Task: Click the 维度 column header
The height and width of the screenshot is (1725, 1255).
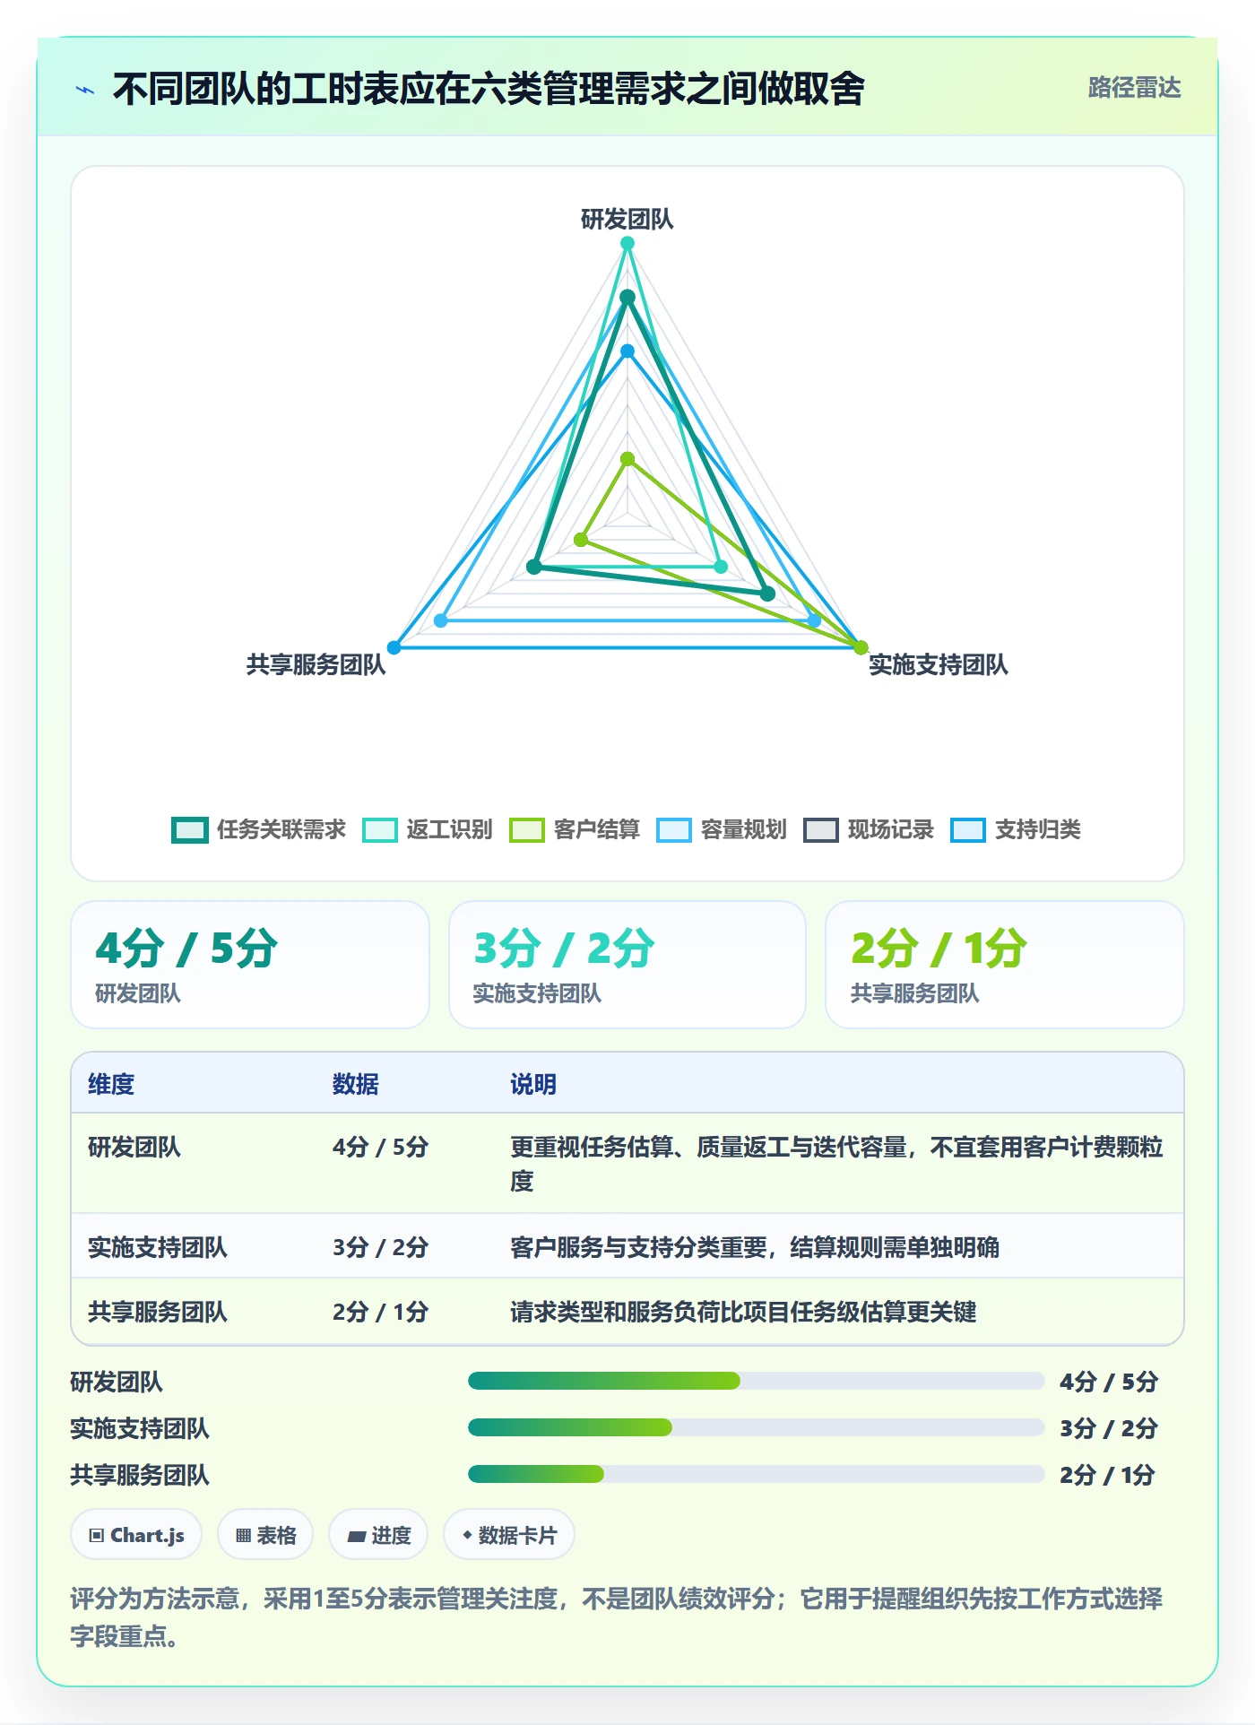Action: coord(111,1084)
